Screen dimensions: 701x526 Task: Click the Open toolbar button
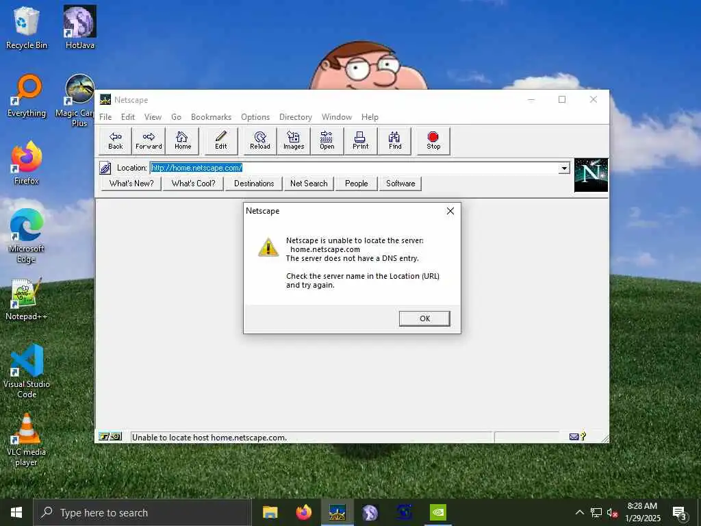[x=327, y=141]
